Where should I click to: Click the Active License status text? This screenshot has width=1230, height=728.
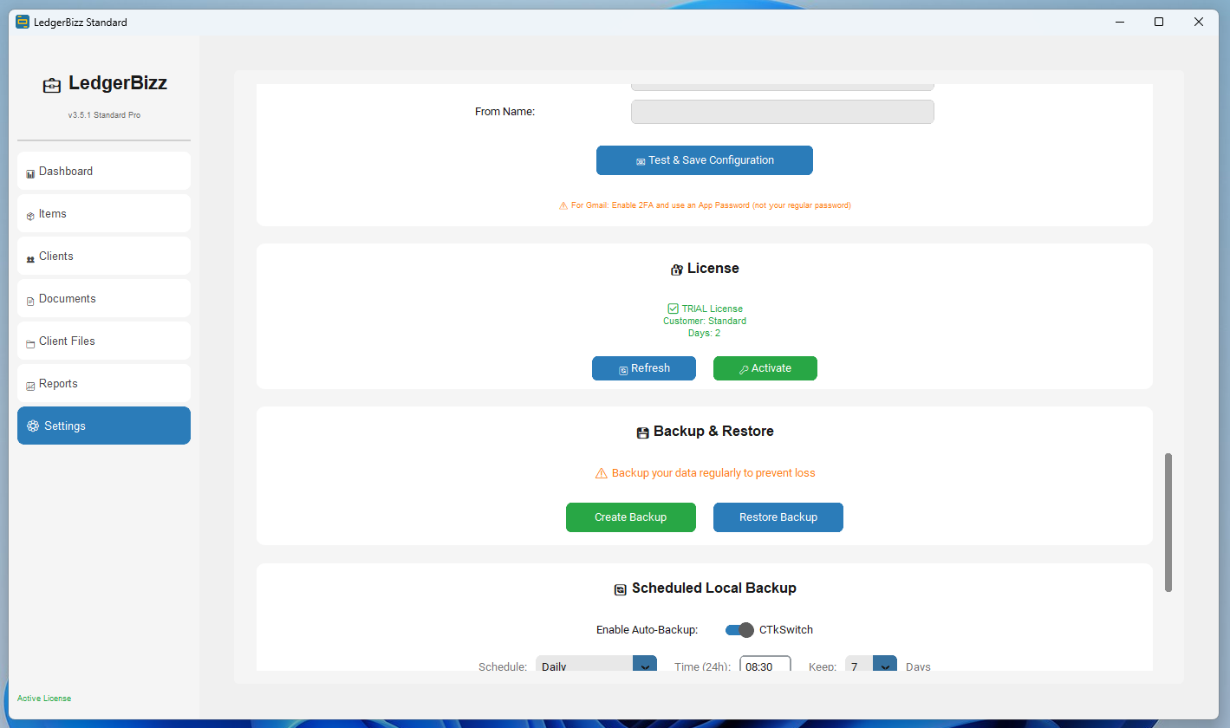click(44, 699)
